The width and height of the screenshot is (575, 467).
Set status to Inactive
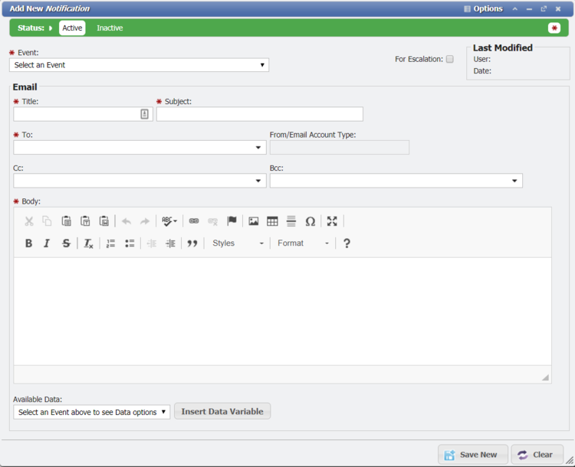(110, 28)
